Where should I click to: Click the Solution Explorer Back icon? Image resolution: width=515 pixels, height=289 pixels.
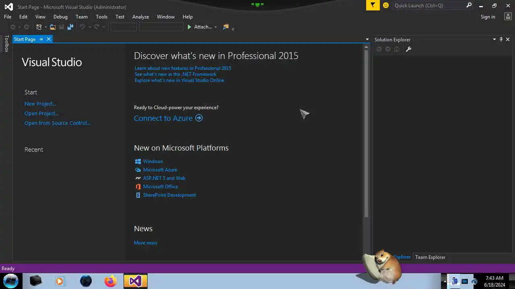point(379,49)
